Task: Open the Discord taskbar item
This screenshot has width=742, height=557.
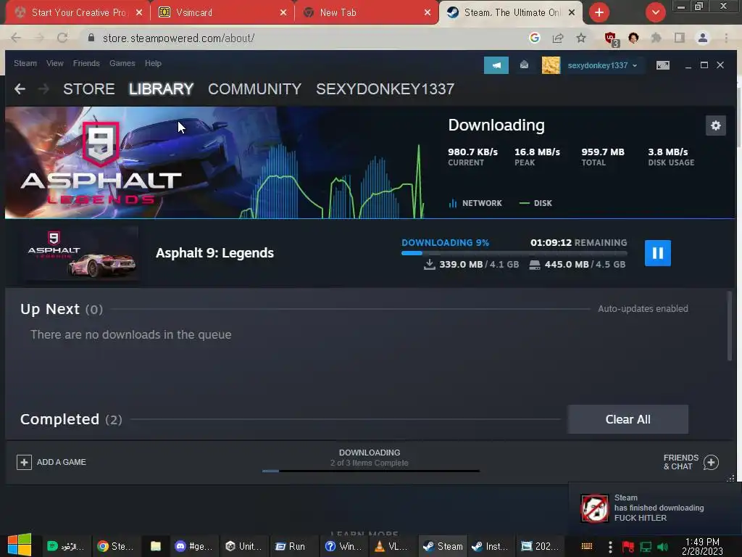Action: pos(193,546)
